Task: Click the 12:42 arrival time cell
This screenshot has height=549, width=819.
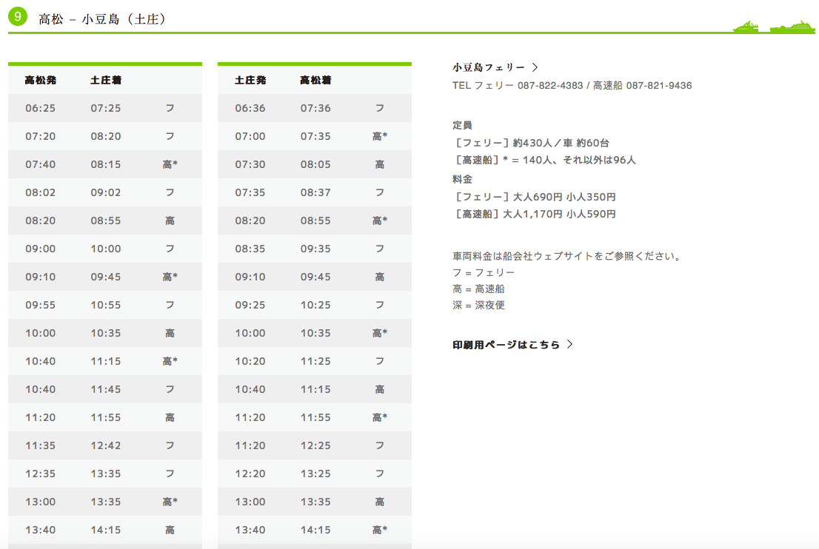Action: pos(106,445)
